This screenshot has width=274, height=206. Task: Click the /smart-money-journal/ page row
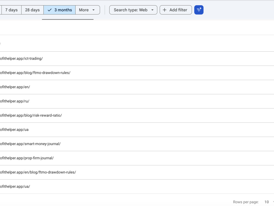tap(137, 144)
